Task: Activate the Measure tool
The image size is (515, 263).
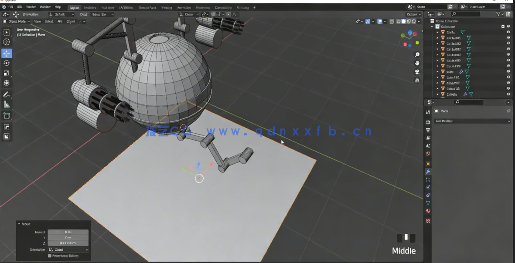Action: [7, 105]
